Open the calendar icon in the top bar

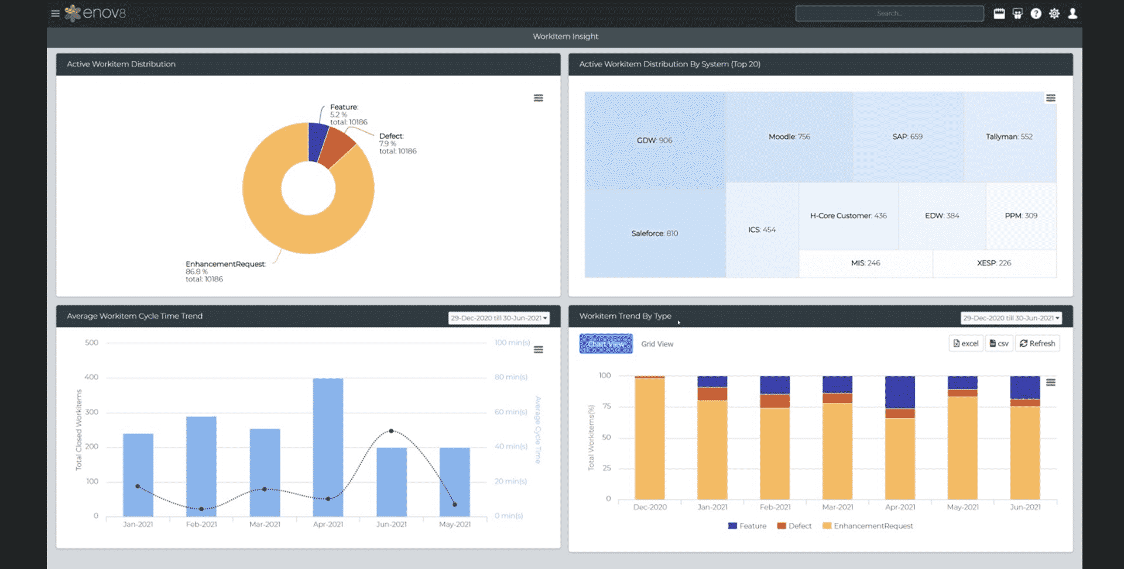(x=999, y=13)
